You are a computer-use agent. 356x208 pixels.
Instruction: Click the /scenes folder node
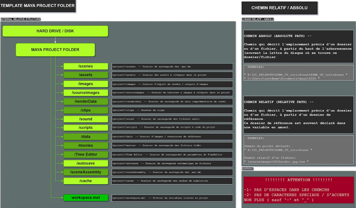pyautogui.click(x=86, y=66)
